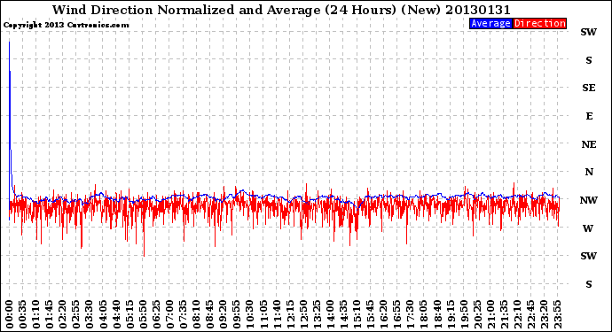Click the 16:20 time axis label
The image size is (612, 332).
tap(384, 314)
